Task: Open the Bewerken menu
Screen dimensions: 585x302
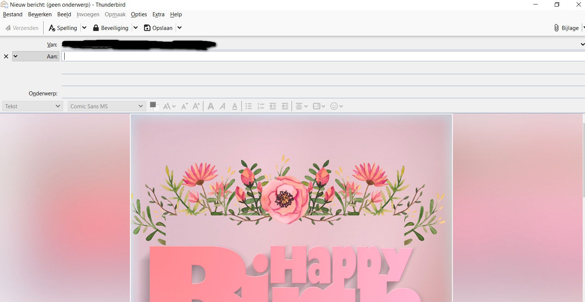Action: pos(40,14)
